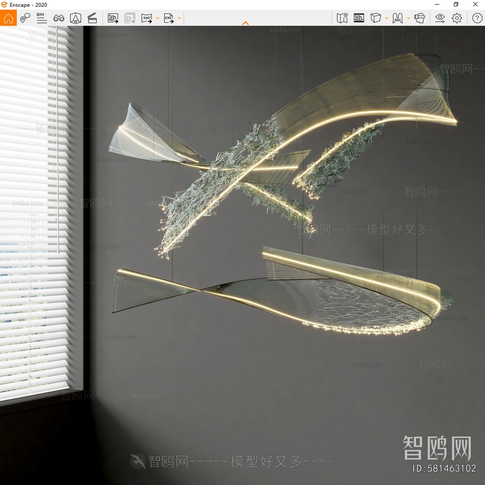Open view management binoculars icon
This screenshot has width=485, height=485.
click(59, 18)
